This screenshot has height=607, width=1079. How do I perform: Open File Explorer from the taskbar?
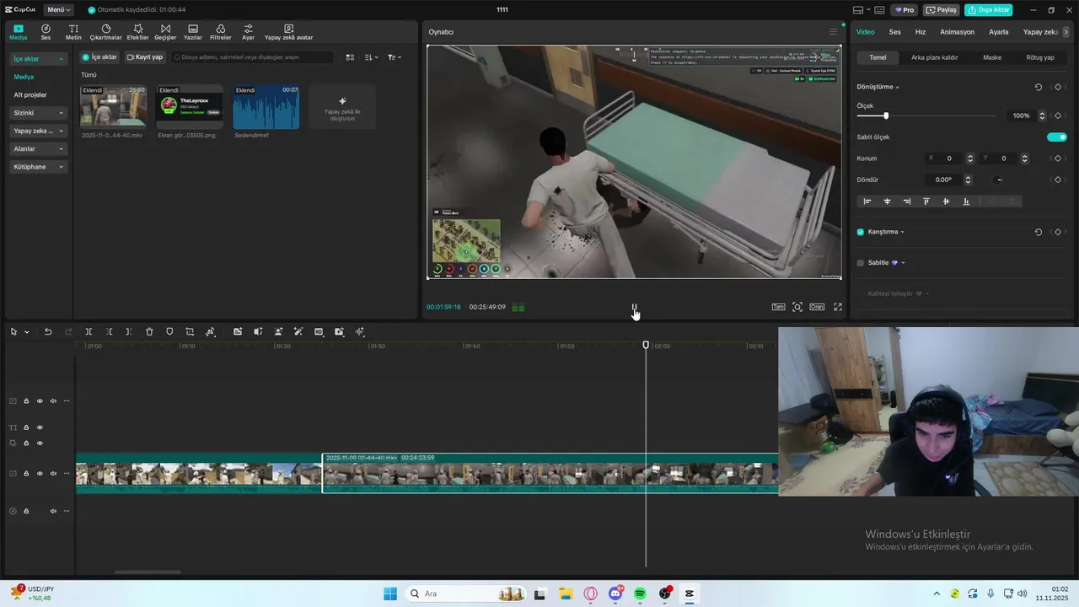click(565, 594)
